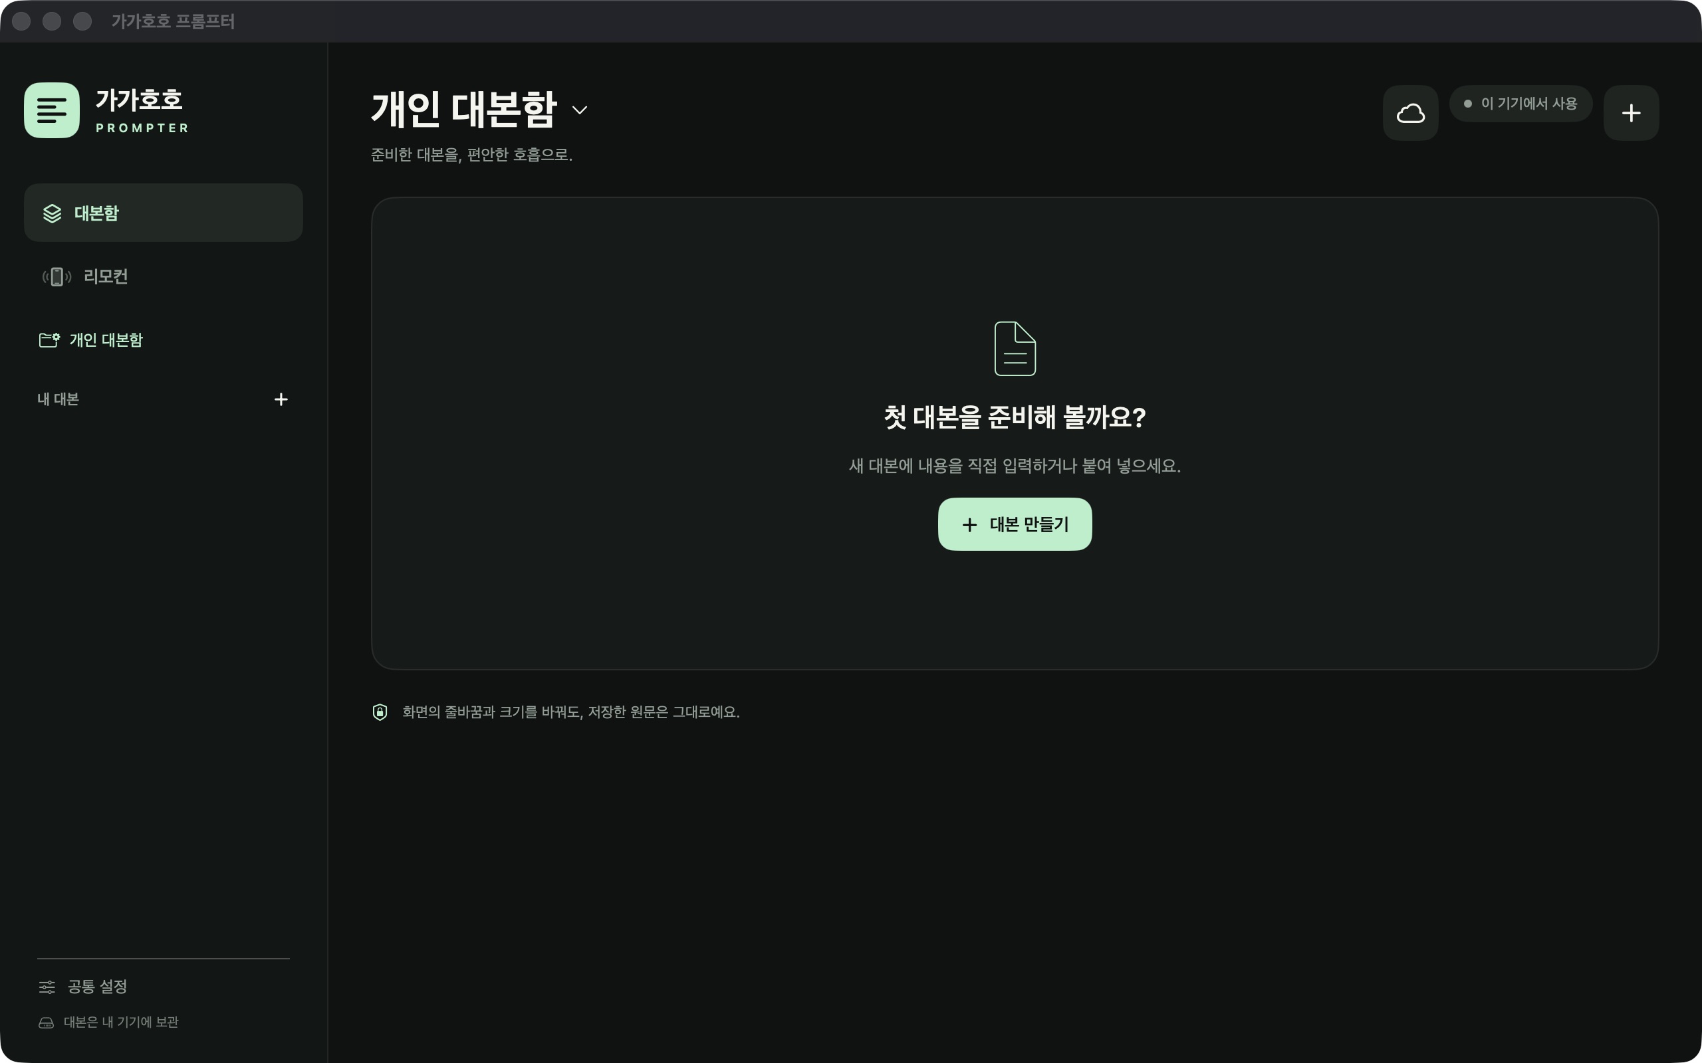Click the empty document icon in the panel
Viewport: 1702px width, 1063px height.
point(1015,349)
